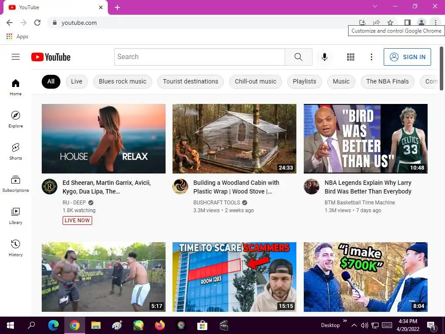Screen dimensions: 445x334
Task: Open Library in the sidebar
Action: click(x=16, y=216)
